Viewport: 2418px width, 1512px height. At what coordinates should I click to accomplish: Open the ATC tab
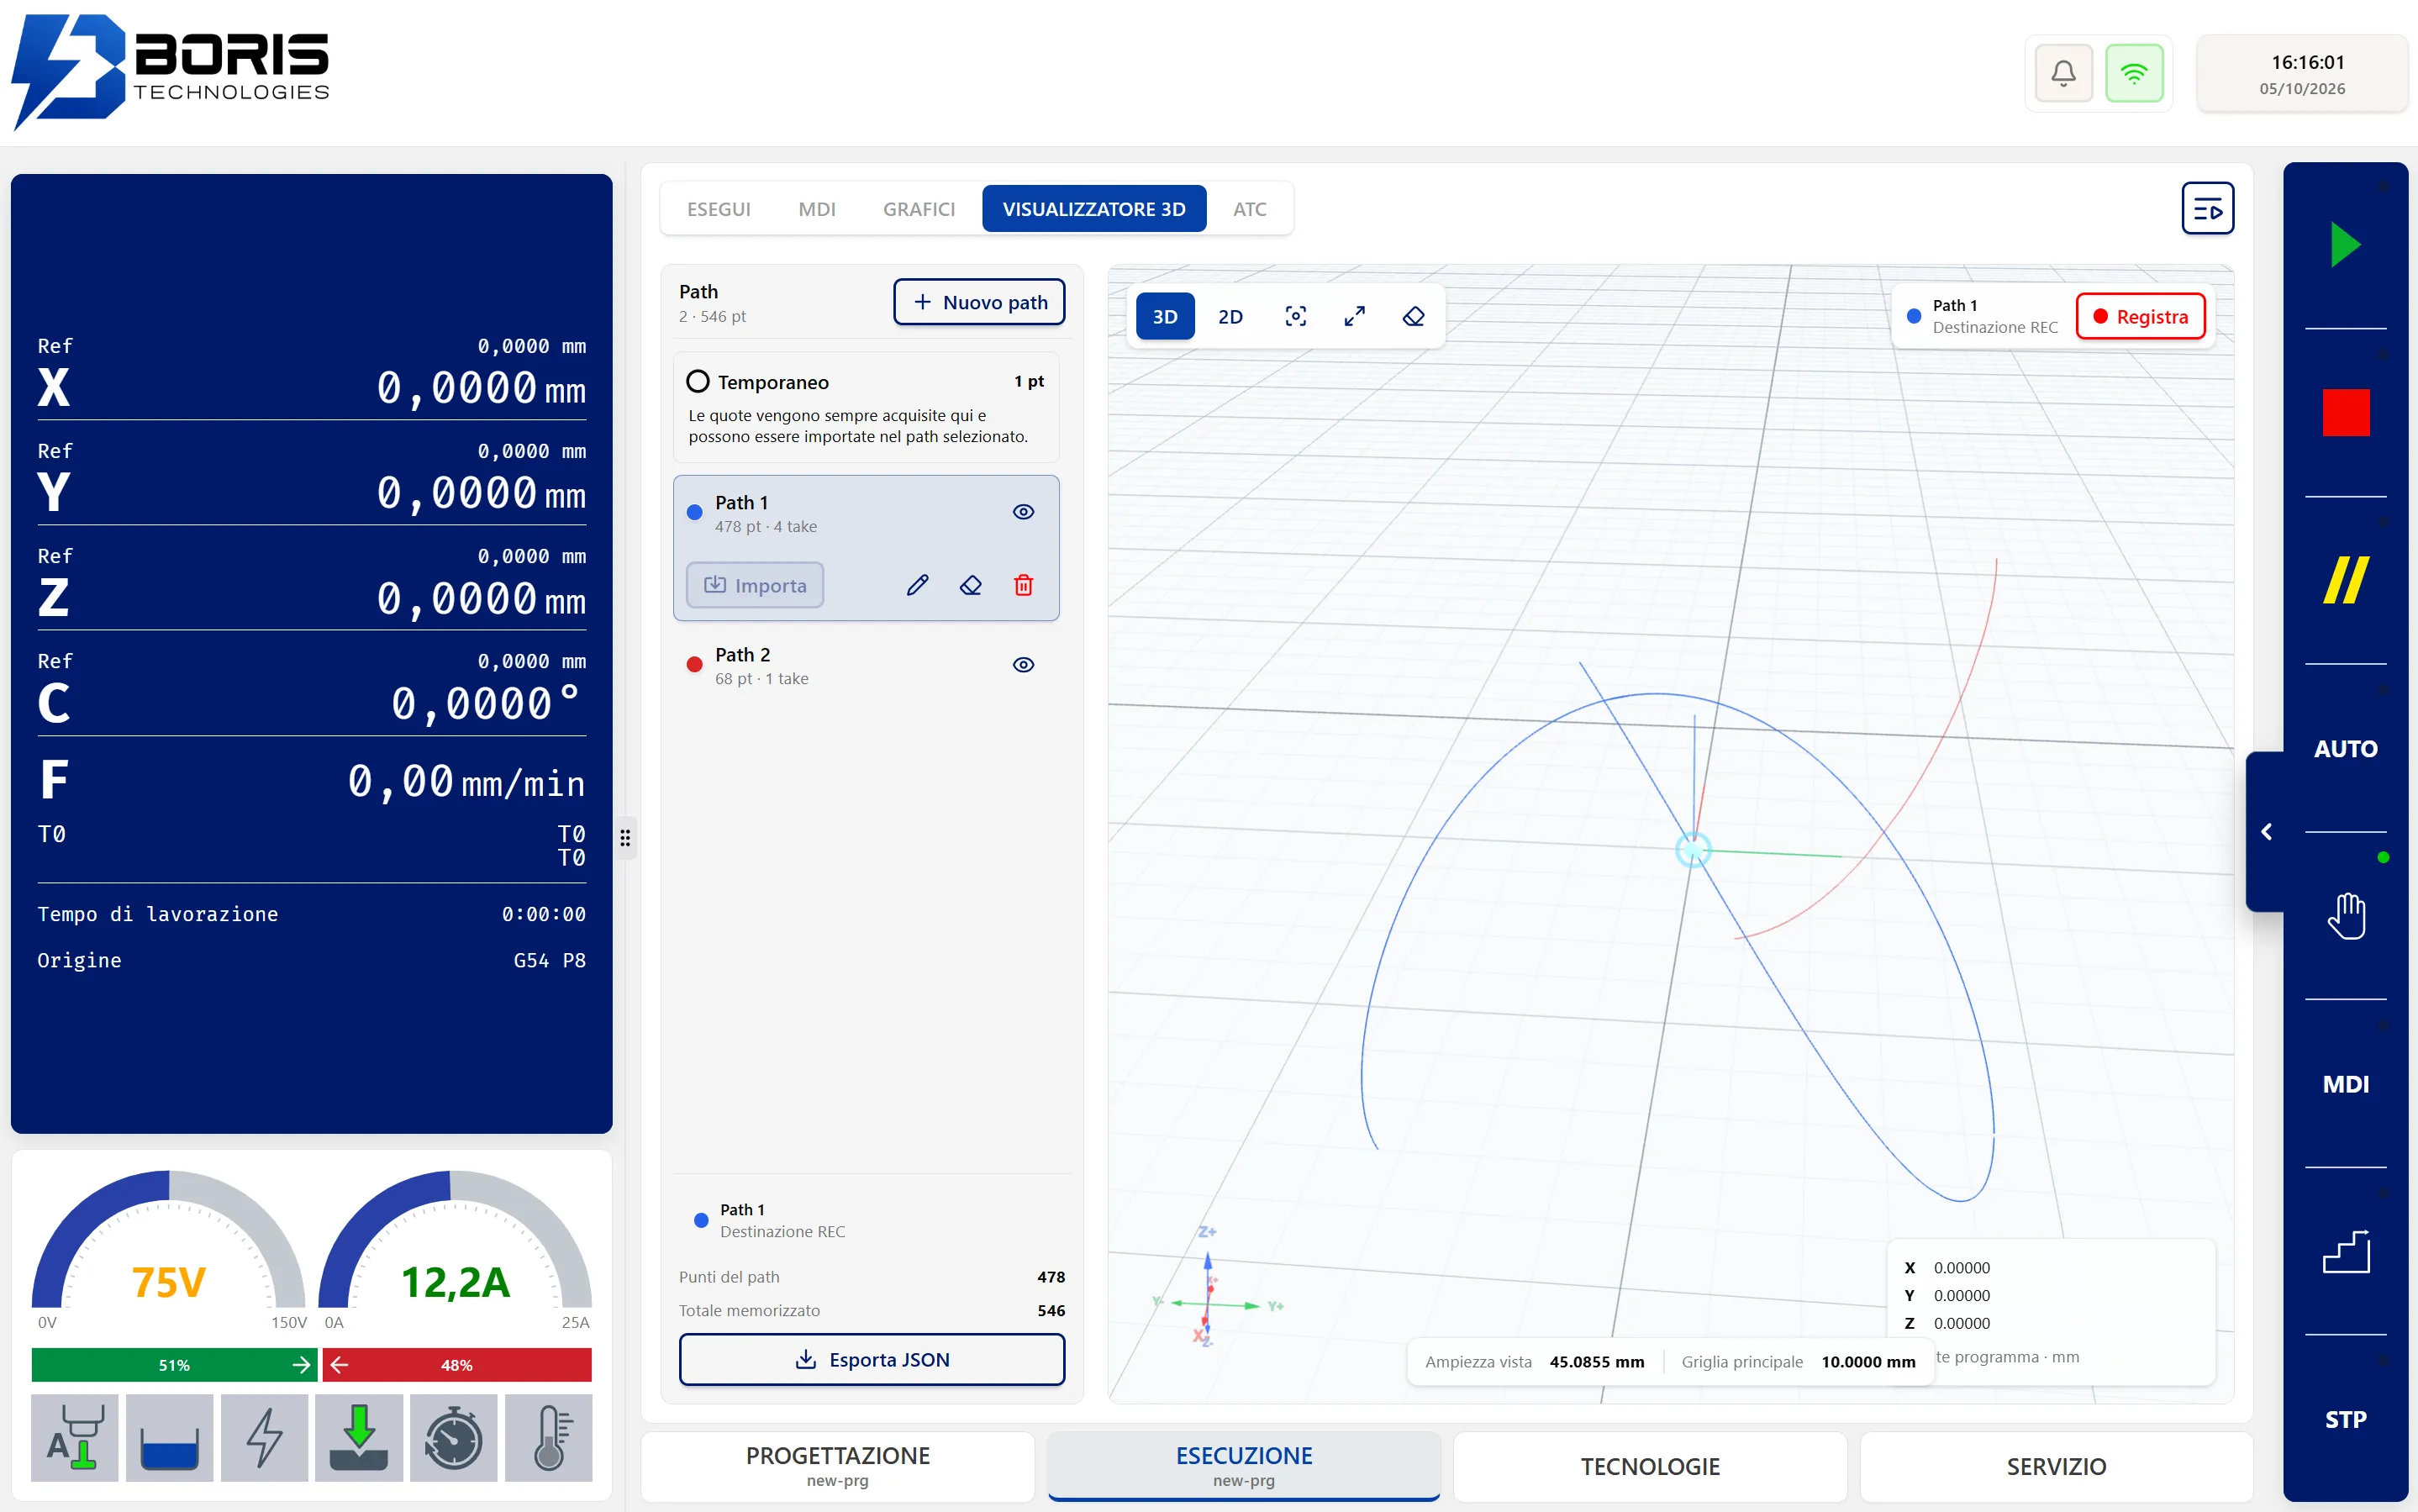coord(1249,209)
